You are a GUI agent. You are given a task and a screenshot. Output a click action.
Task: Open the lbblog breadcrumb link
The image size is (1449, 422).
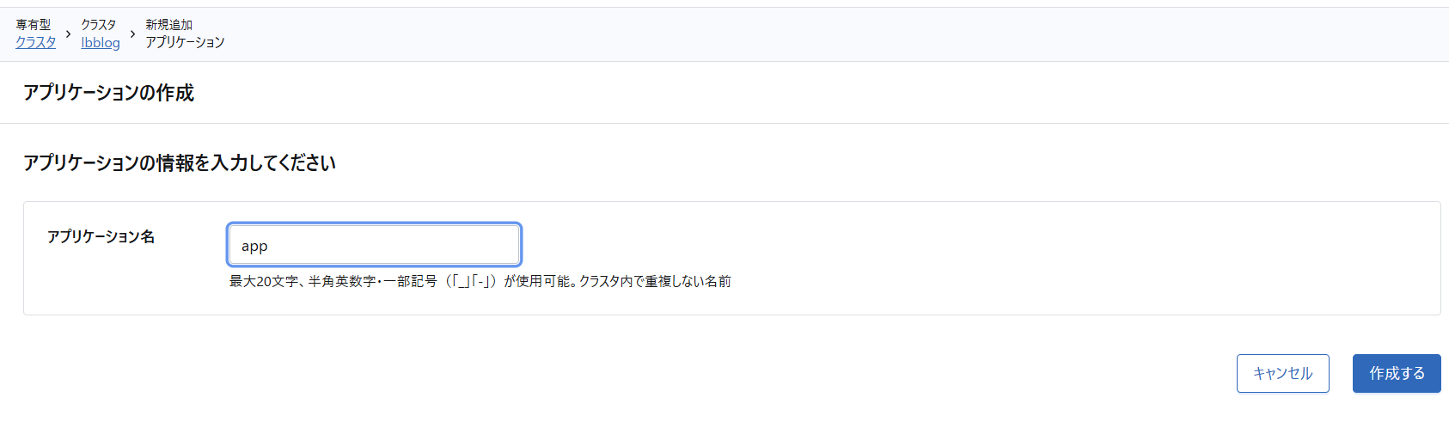[x=101, y=42]
